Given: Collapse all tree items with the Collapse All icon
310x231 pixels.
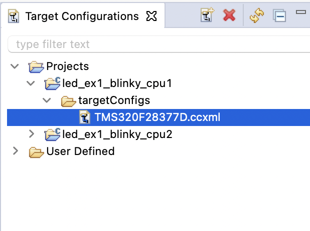Looking at the screenshot, I should pos(279,15).
